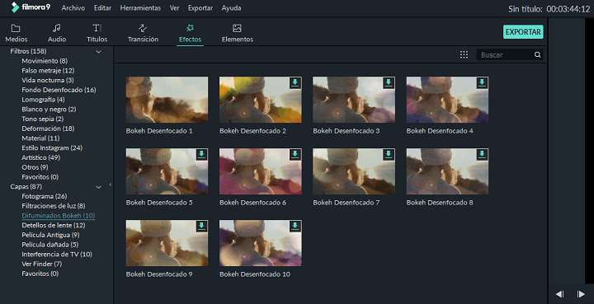Select Película dañada (5) category

point(50,245)
